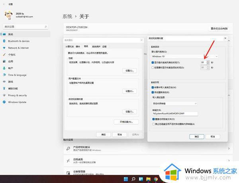Open 产品密钥和激活 row via its chevron

click(229, 148)
